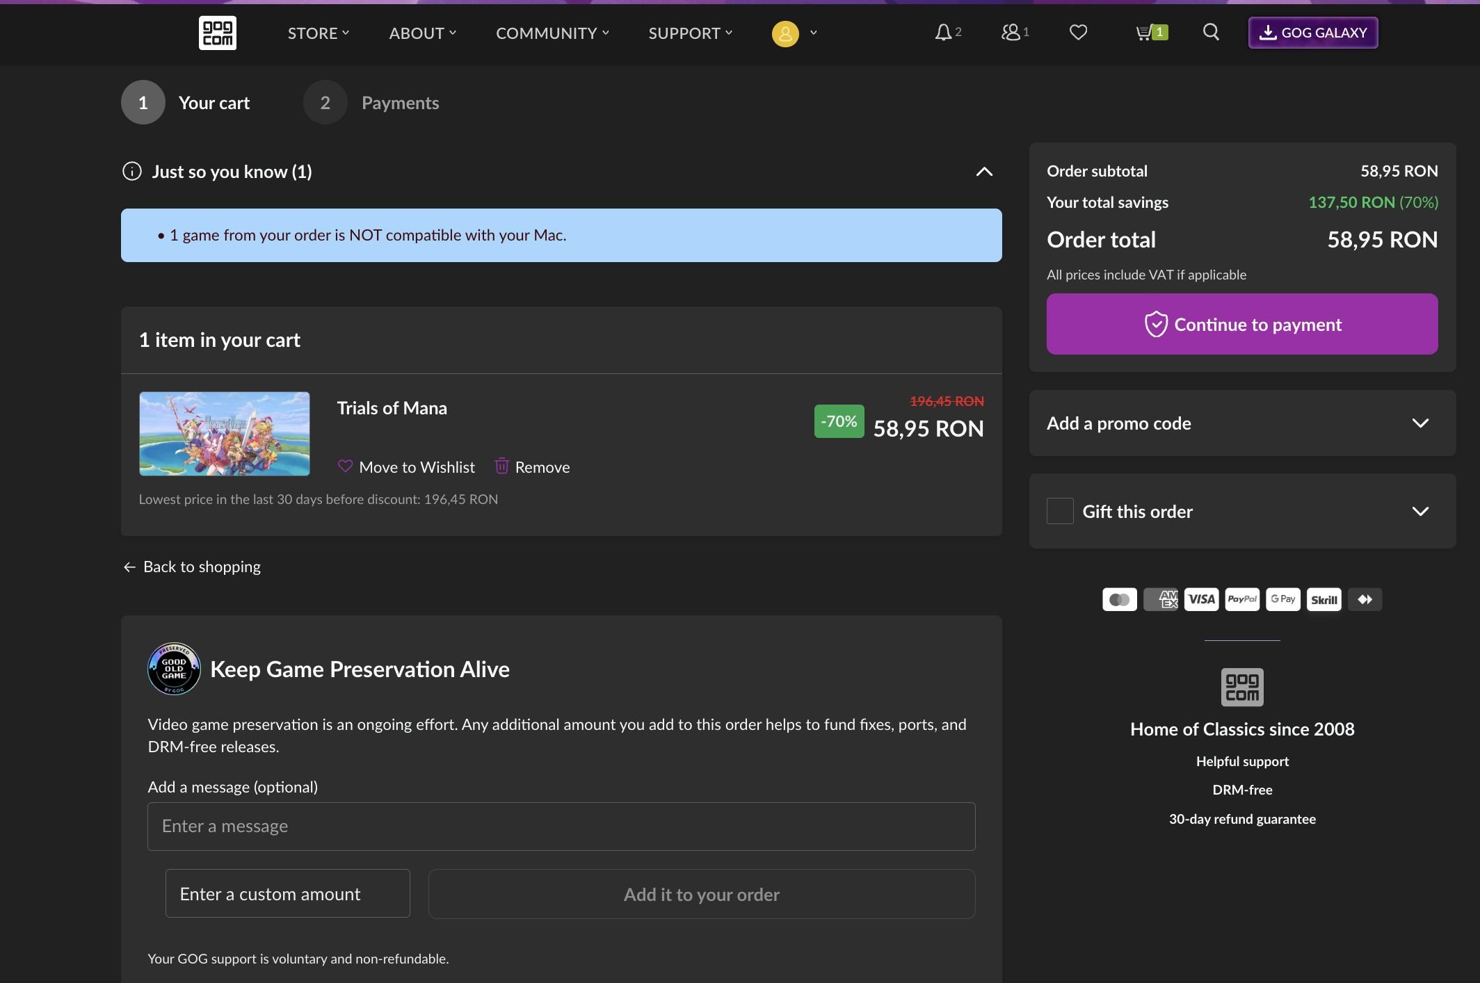Image resolution: width=1480 pixels, height=983 pixels.
Task: Go to the Your cart step
Action: tap(186, 102)
